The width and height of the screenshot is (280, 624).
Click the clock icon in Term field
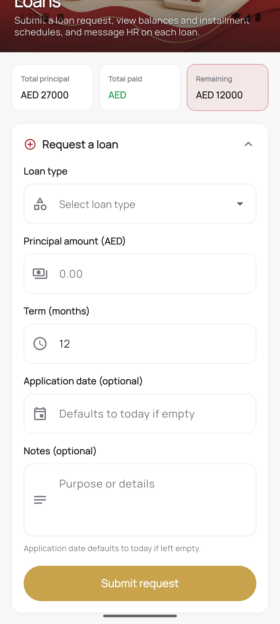pos(40,344)
